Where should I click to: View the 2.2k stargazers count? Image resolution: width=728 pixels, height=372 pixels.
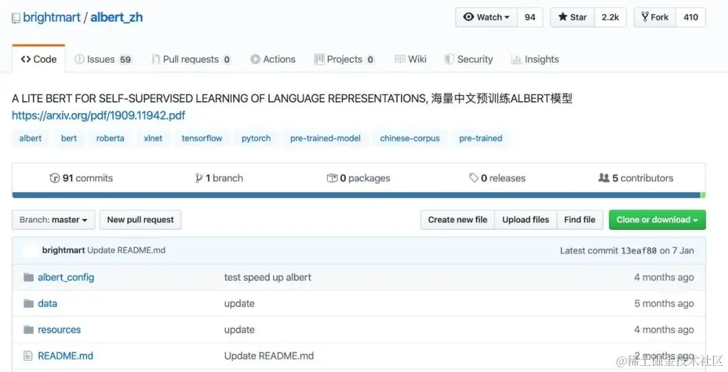tap(610, 17)
